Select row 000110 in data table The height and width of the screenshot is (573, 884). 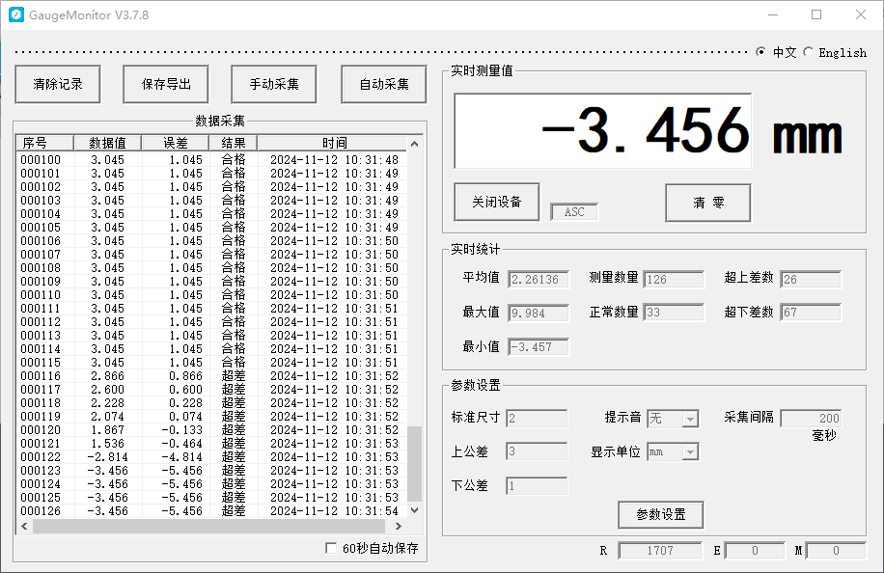click(209, 295)
